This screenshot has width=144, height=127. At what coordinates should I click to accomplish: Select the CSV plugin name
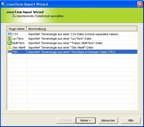pos(15,34)
